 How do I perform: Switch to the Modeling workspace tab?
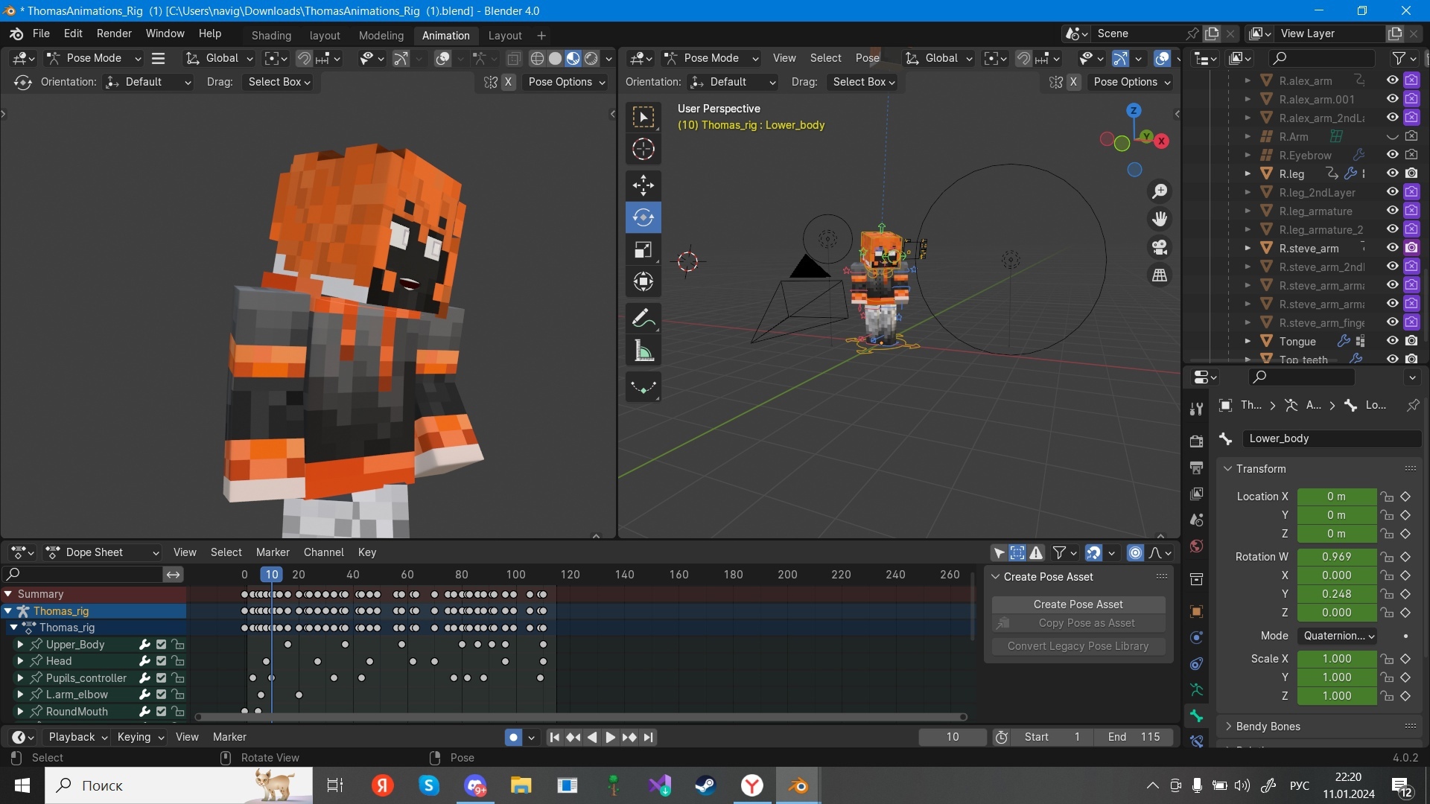tap(381, 35)
